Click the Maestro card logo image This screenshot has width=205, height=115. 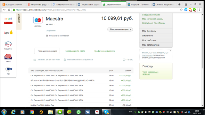[x=38, y=20]
